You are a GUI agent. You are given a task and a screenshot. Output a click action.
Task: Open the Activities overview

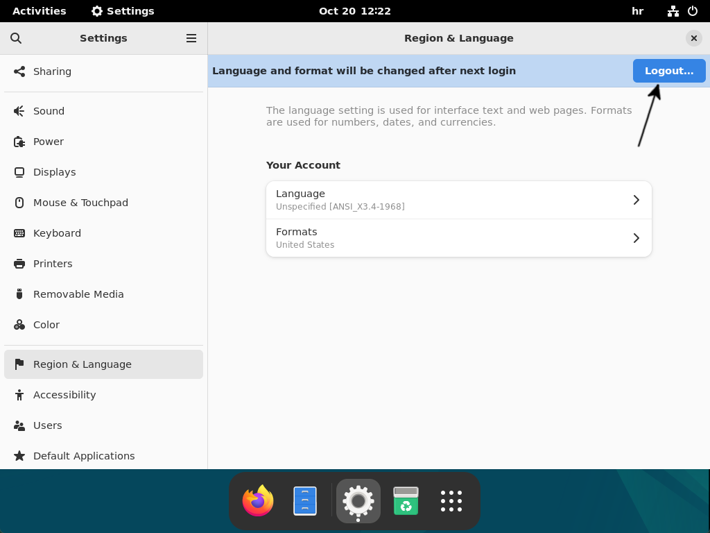(x=39, y=10)
